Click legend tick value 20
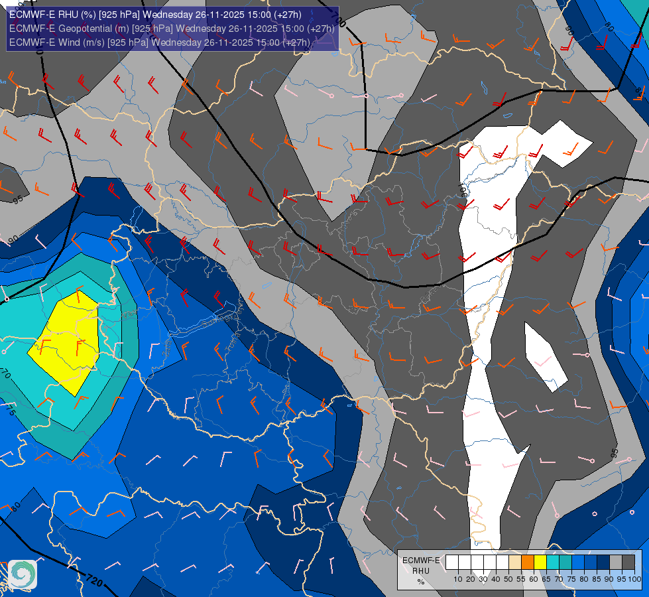This screenshot has width=649, height=597. tap(471, 579)
